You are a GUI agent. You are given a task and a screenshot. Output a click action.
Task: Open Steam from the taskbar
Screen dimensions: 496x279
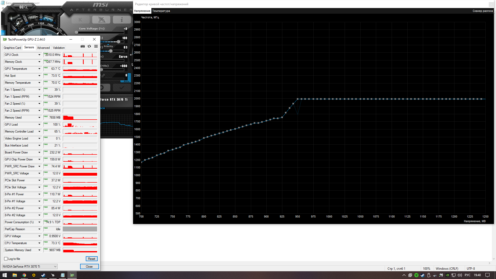[x=43, y=275]
